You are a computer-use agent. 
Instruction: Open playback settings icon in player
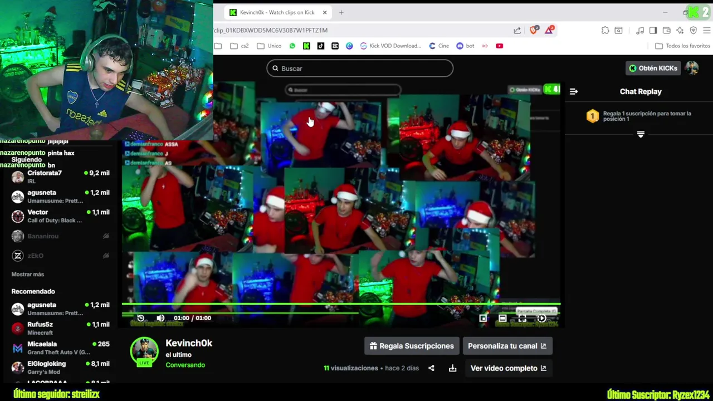point(541,318)
